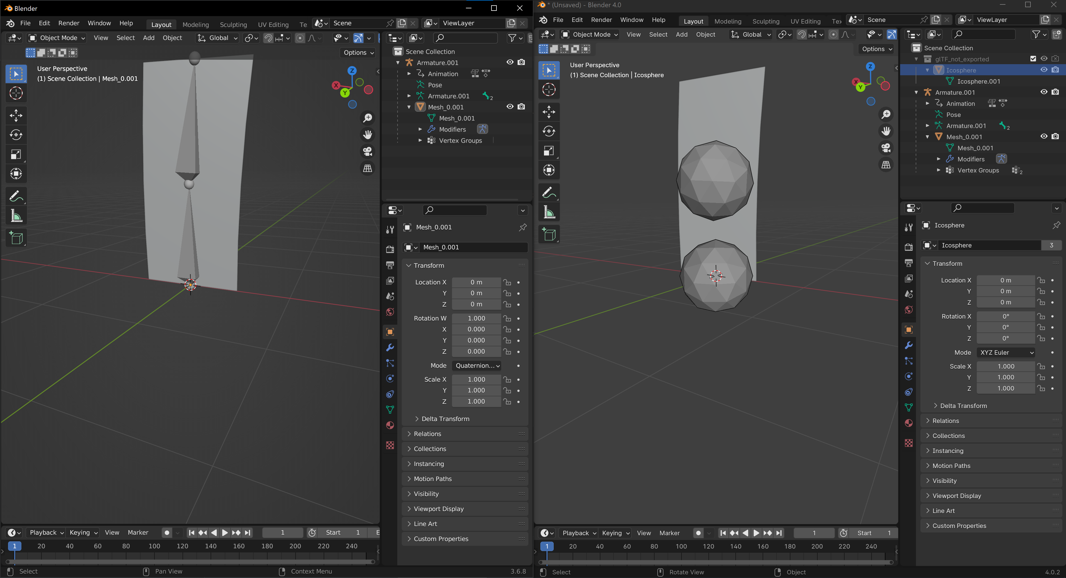Image resolution: width=1066 pixels, height=578 pixels.
Task: Expand Vertex Groups in left outliner
Action: point(420,140)
